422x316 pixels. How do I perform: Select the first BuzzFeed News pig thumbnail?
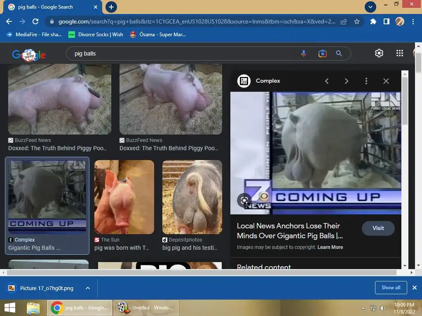(x=59, y=99)
